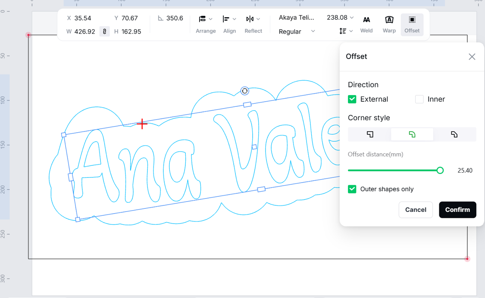Screen dimensions: 485x298
Task: Click the width field 426.92
Action: click(84, 31)
